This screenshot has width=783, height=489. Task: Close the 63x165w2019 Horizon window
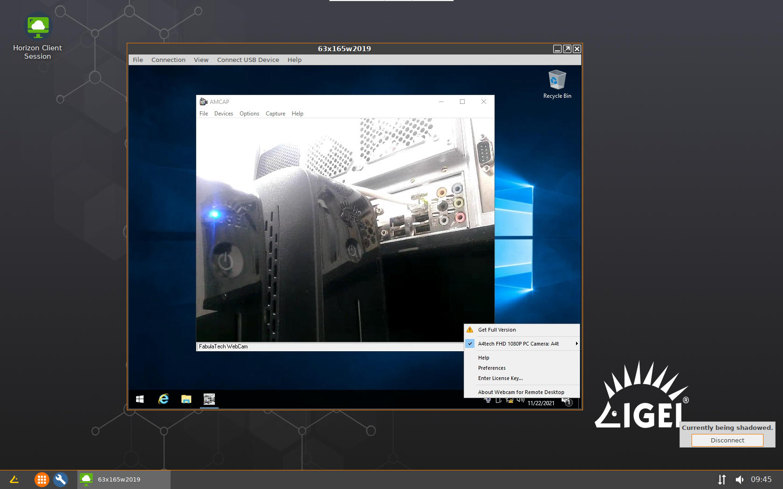click(x=577, y=49)
